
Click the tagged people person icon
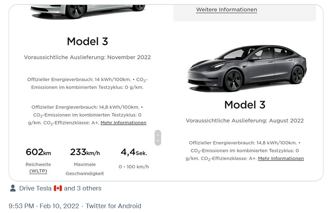pos(13,188)
